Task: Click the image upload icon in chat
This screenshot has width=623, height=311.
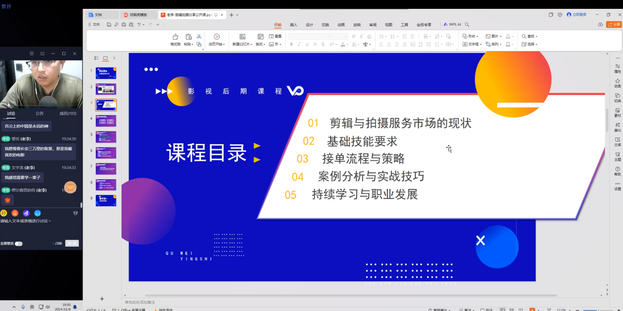Action: tap(38, 213)
